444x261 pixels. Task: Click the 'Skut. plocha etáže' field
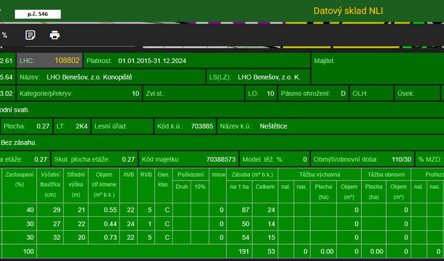(x=95, y=159)
